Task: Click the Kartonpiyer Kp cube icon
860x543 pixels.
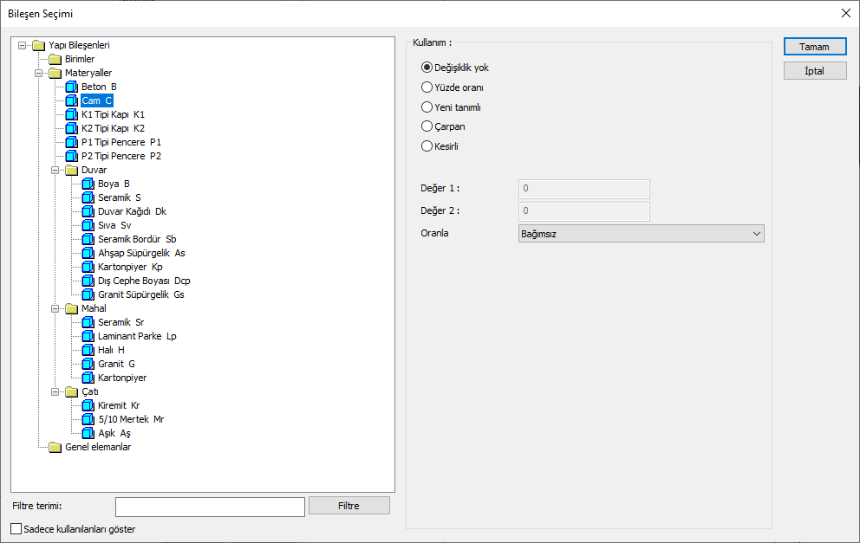Action: (x=88, y=267)
